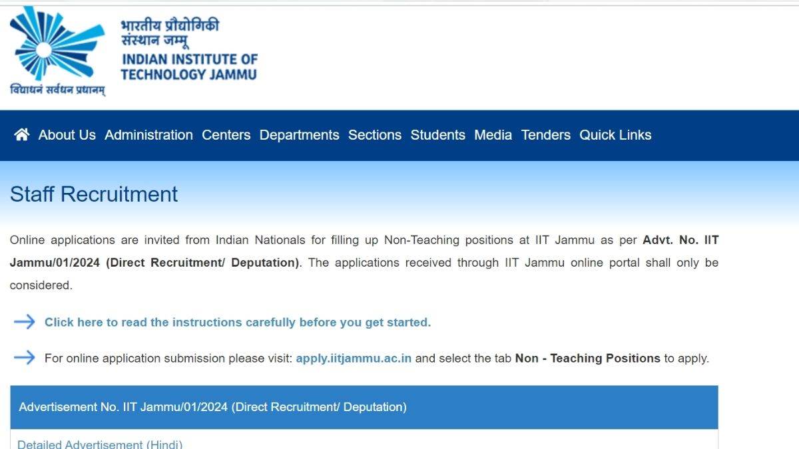
Task: Open the Detailed Advertisement (Hindi) link
Action: point(100,443)
